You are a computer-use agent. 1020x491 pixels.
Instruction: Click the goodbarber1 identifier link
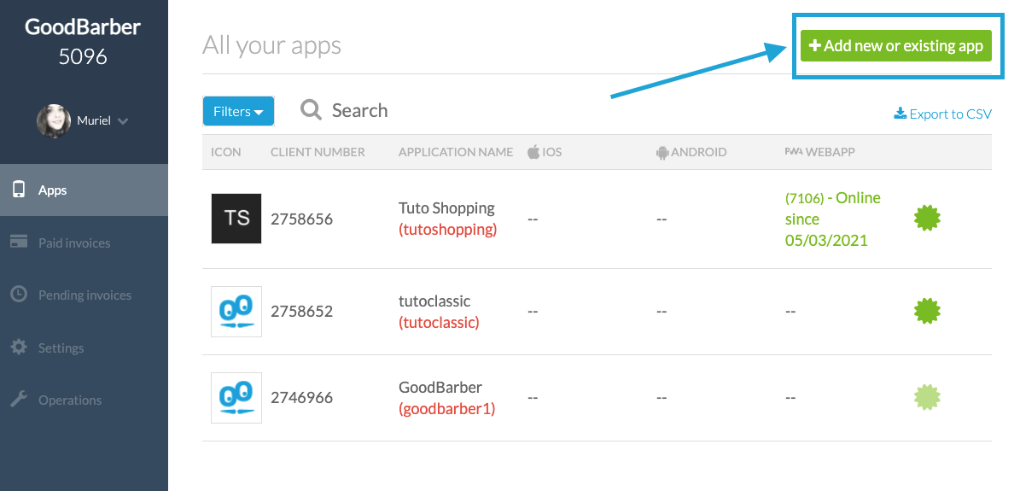point(446,409)
